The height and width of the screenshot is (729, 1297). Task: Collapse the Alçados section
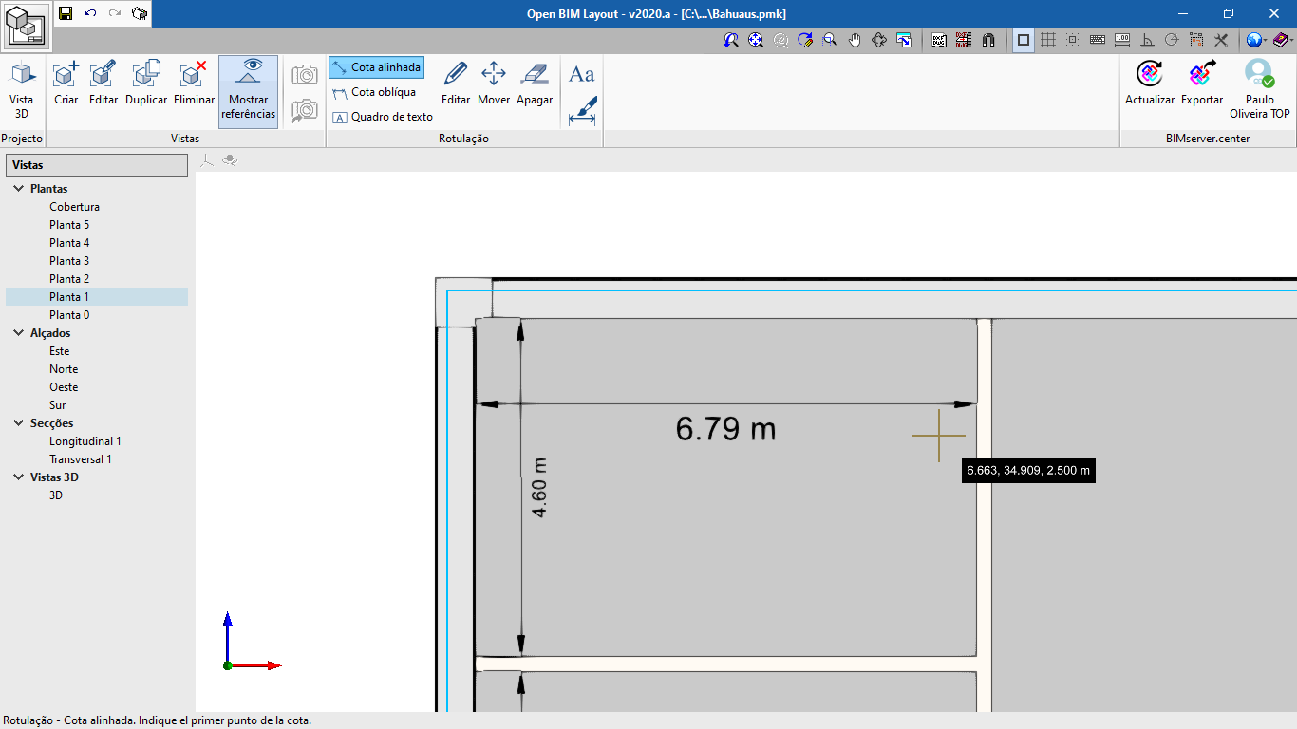click(x=21, y=332)
